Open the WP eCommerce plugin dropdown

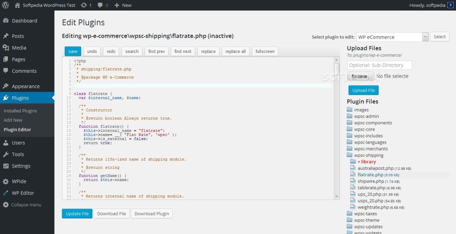click(x=392, y=37)
